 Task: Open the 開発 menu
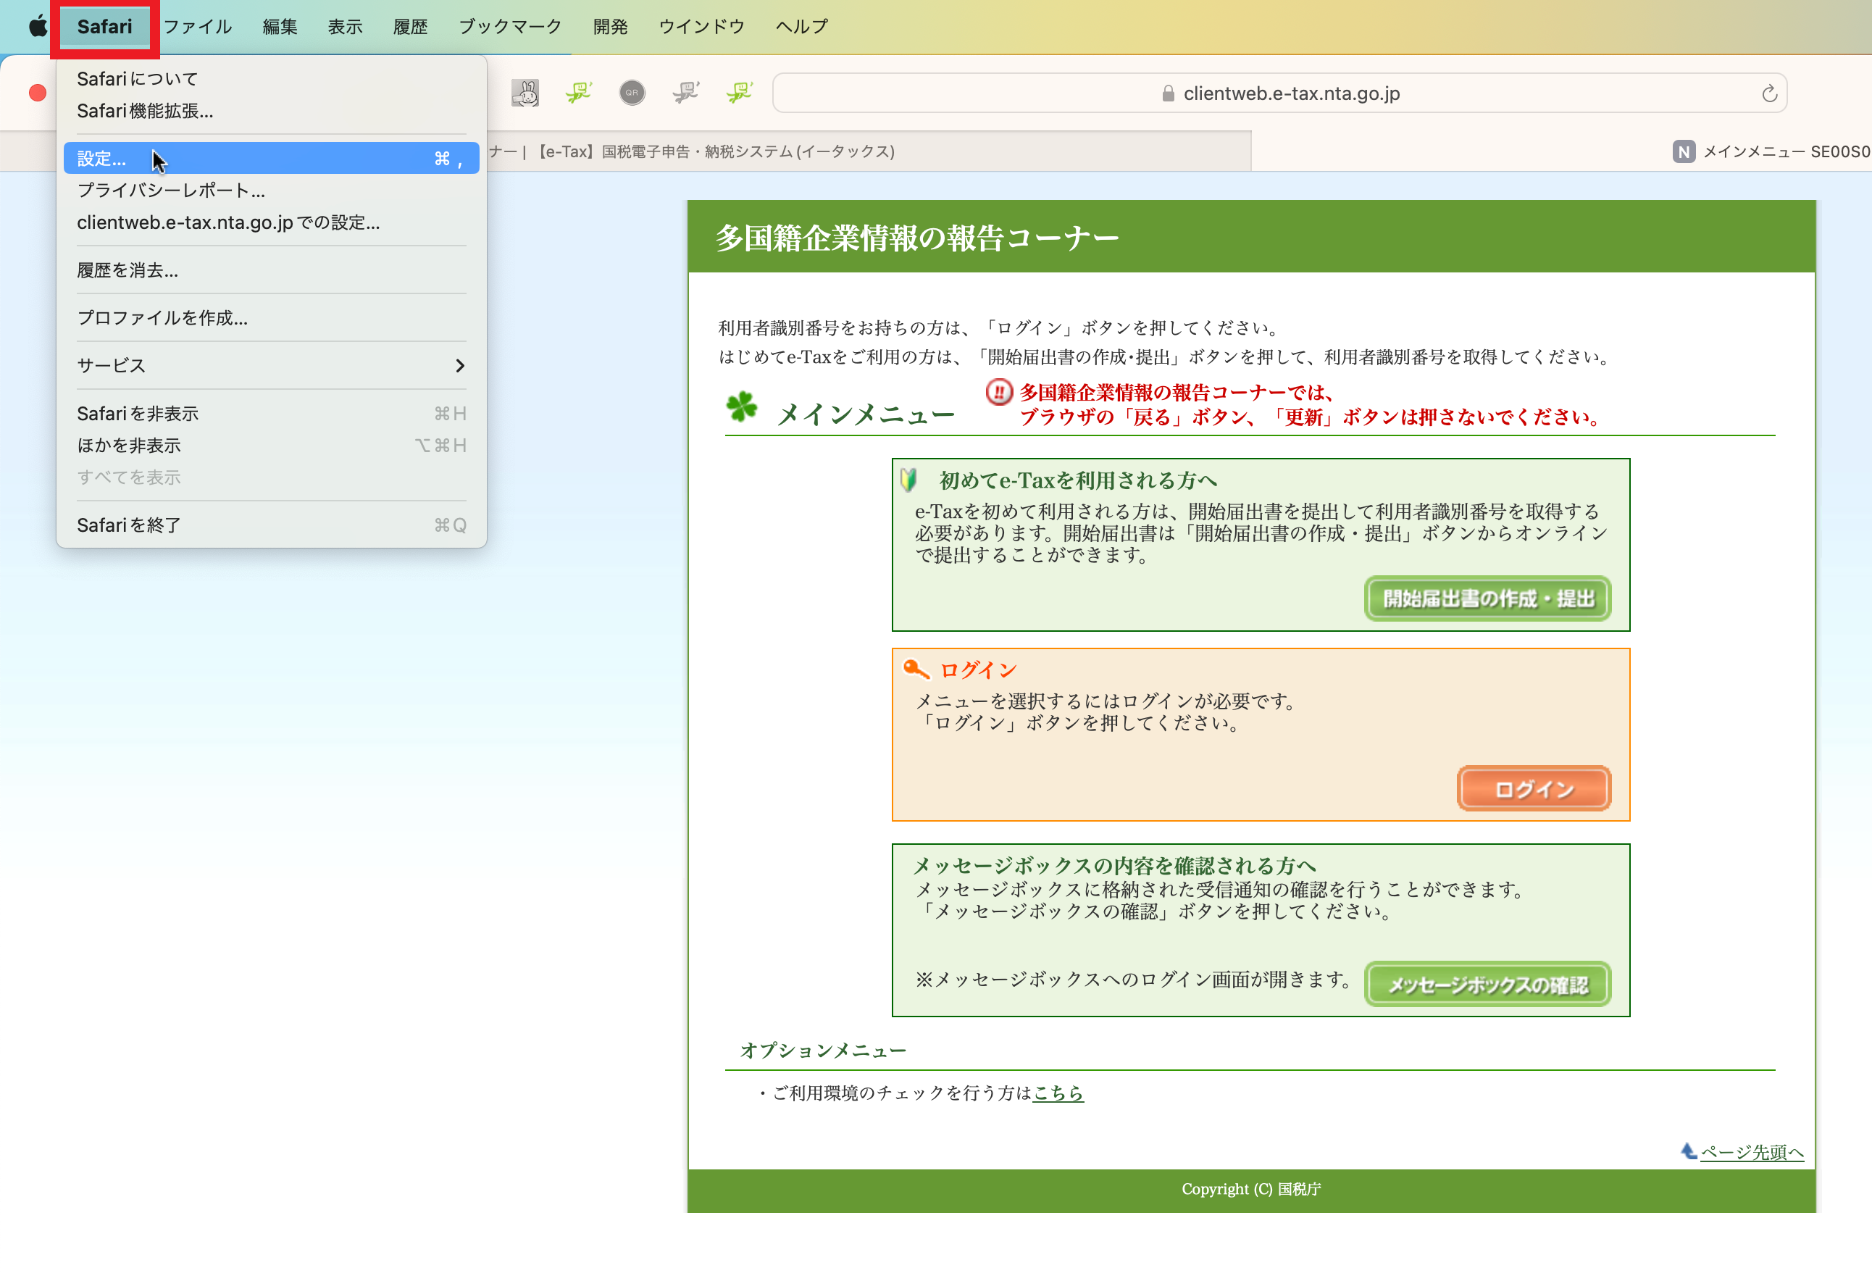tap(610, 27)
